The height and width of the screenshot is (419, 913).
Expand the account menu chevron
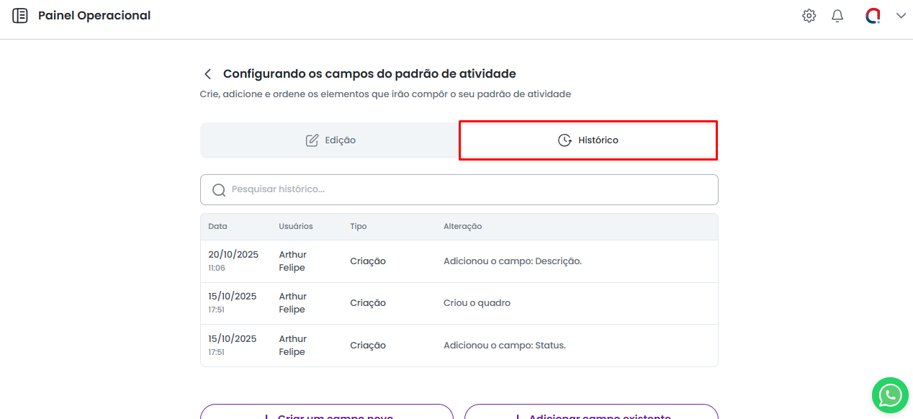(x=901, y=16)
